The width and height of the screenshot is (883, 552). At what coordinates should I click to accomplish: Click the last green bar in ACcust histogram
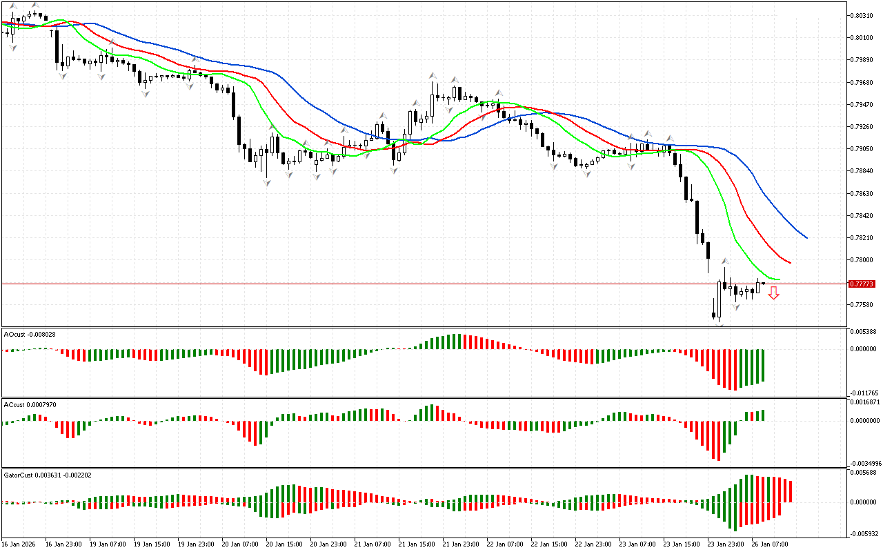763,415
